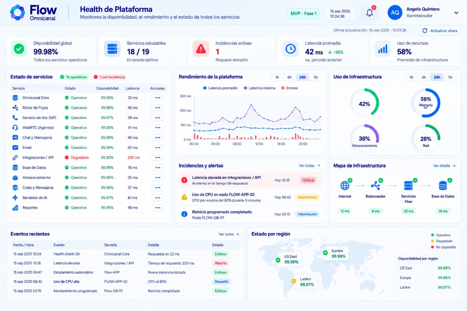The image size is (467, 311).
Task: Click the LatAm region marker on map
Action: 294,281
